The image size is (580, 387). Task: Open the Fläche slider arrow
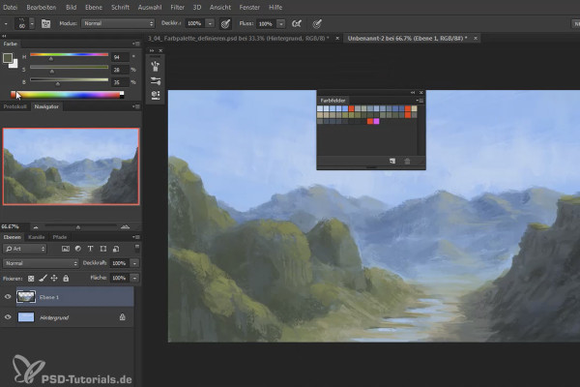click(135, 278)
